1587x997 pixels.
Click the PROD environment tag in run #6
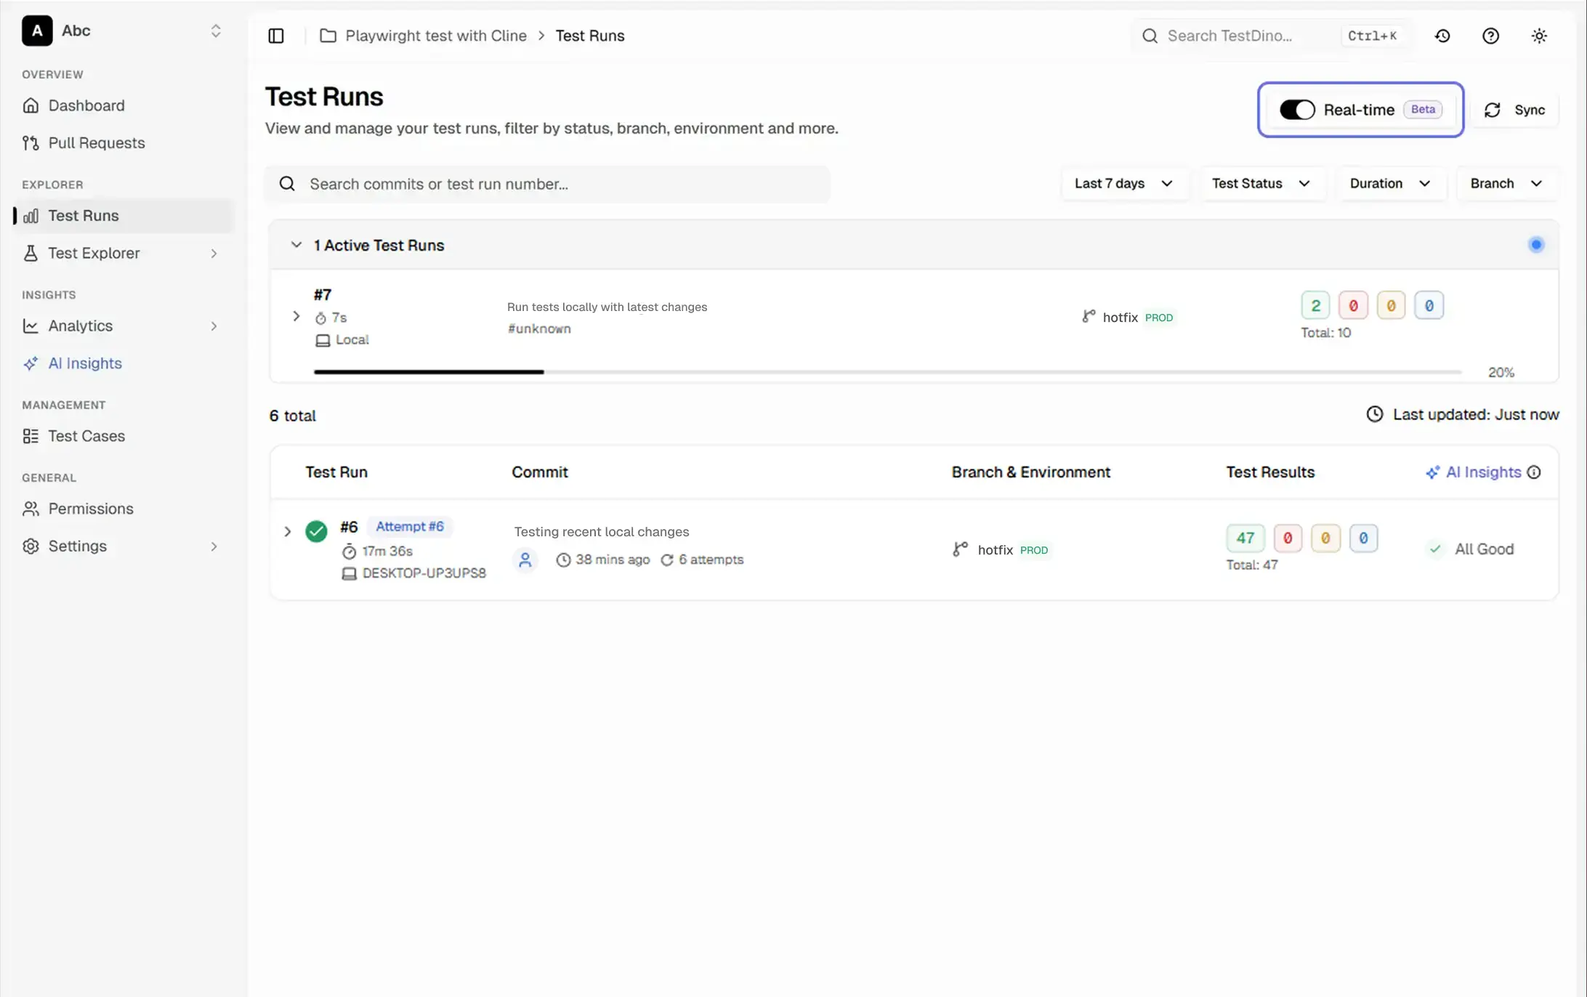click(x=1034, y=550)
